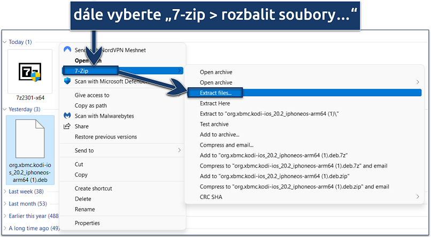Choose Restore previous versions
Screen dimensions: 431x237
[106, 137]
